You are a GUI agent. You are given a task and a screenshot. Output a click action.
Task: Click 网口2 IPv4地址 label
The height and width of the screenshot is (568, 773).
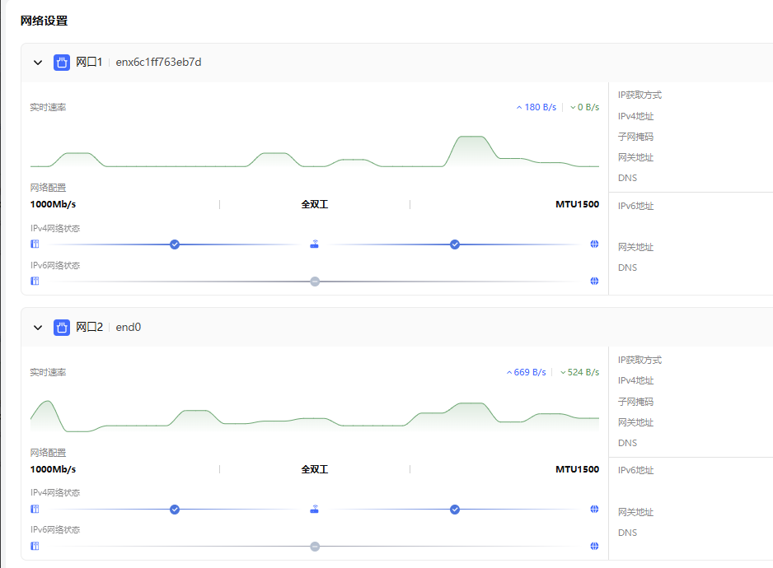coord(636,380)
